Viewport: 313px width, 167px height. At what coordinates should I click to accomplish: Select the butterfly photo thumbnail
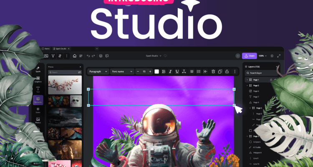(59, 101)
